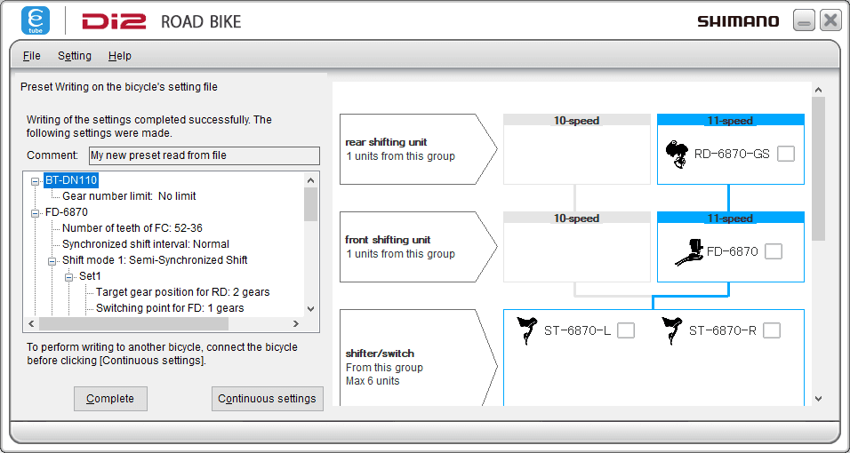The height and width of the screenshot is (453, 850).
Task: Select Target gear position for RD row
Action: 182,292
